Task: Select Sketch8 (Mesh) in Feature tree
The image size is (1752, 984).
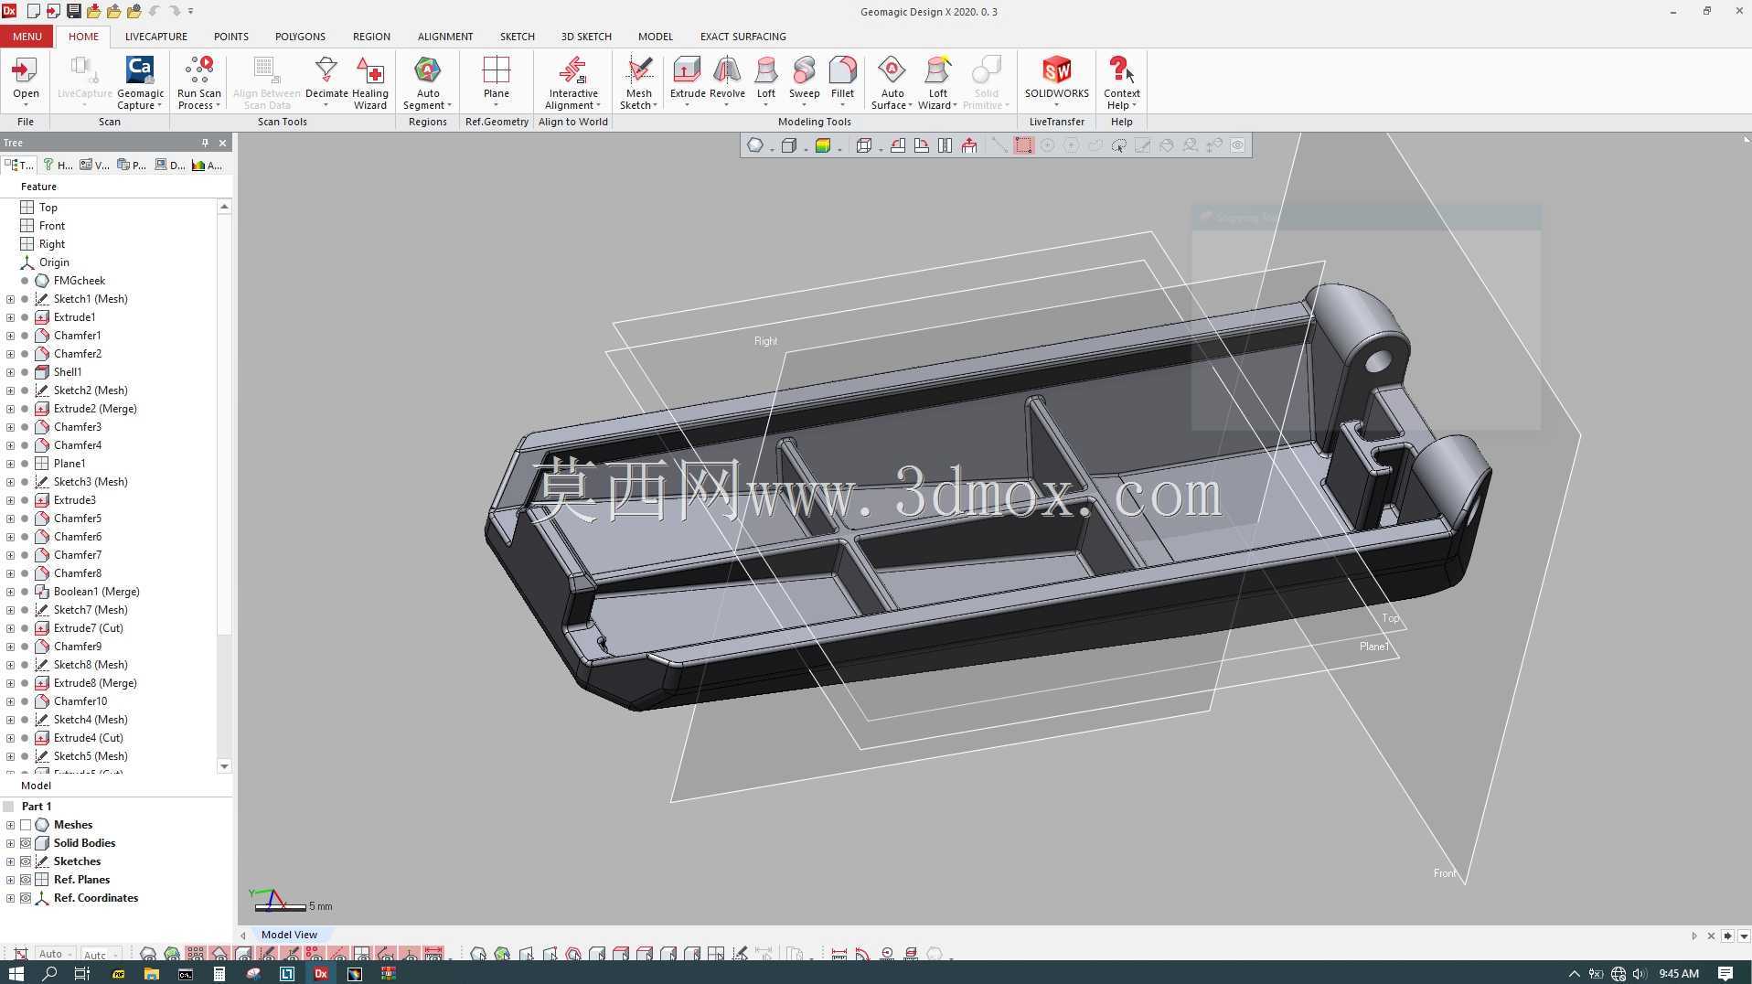Action: tap(90, 665)
